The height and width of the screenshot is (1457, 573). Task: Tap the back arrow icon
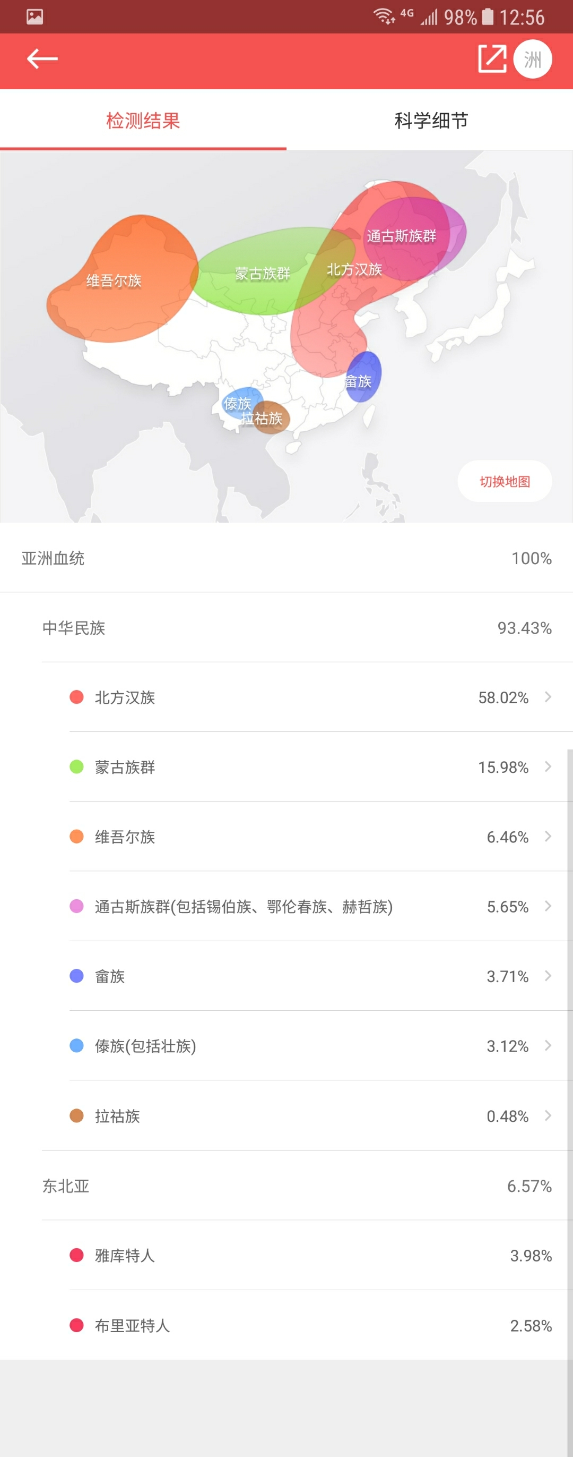(x=42, y=59)
